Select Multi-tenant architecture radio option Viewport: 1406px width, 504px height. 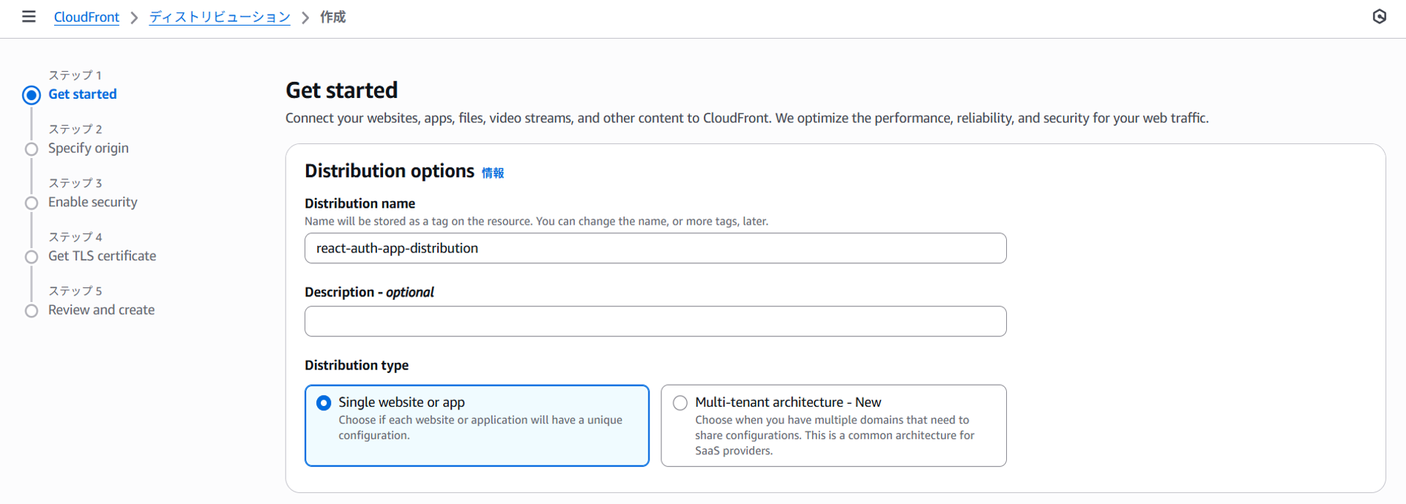point(680,403)
